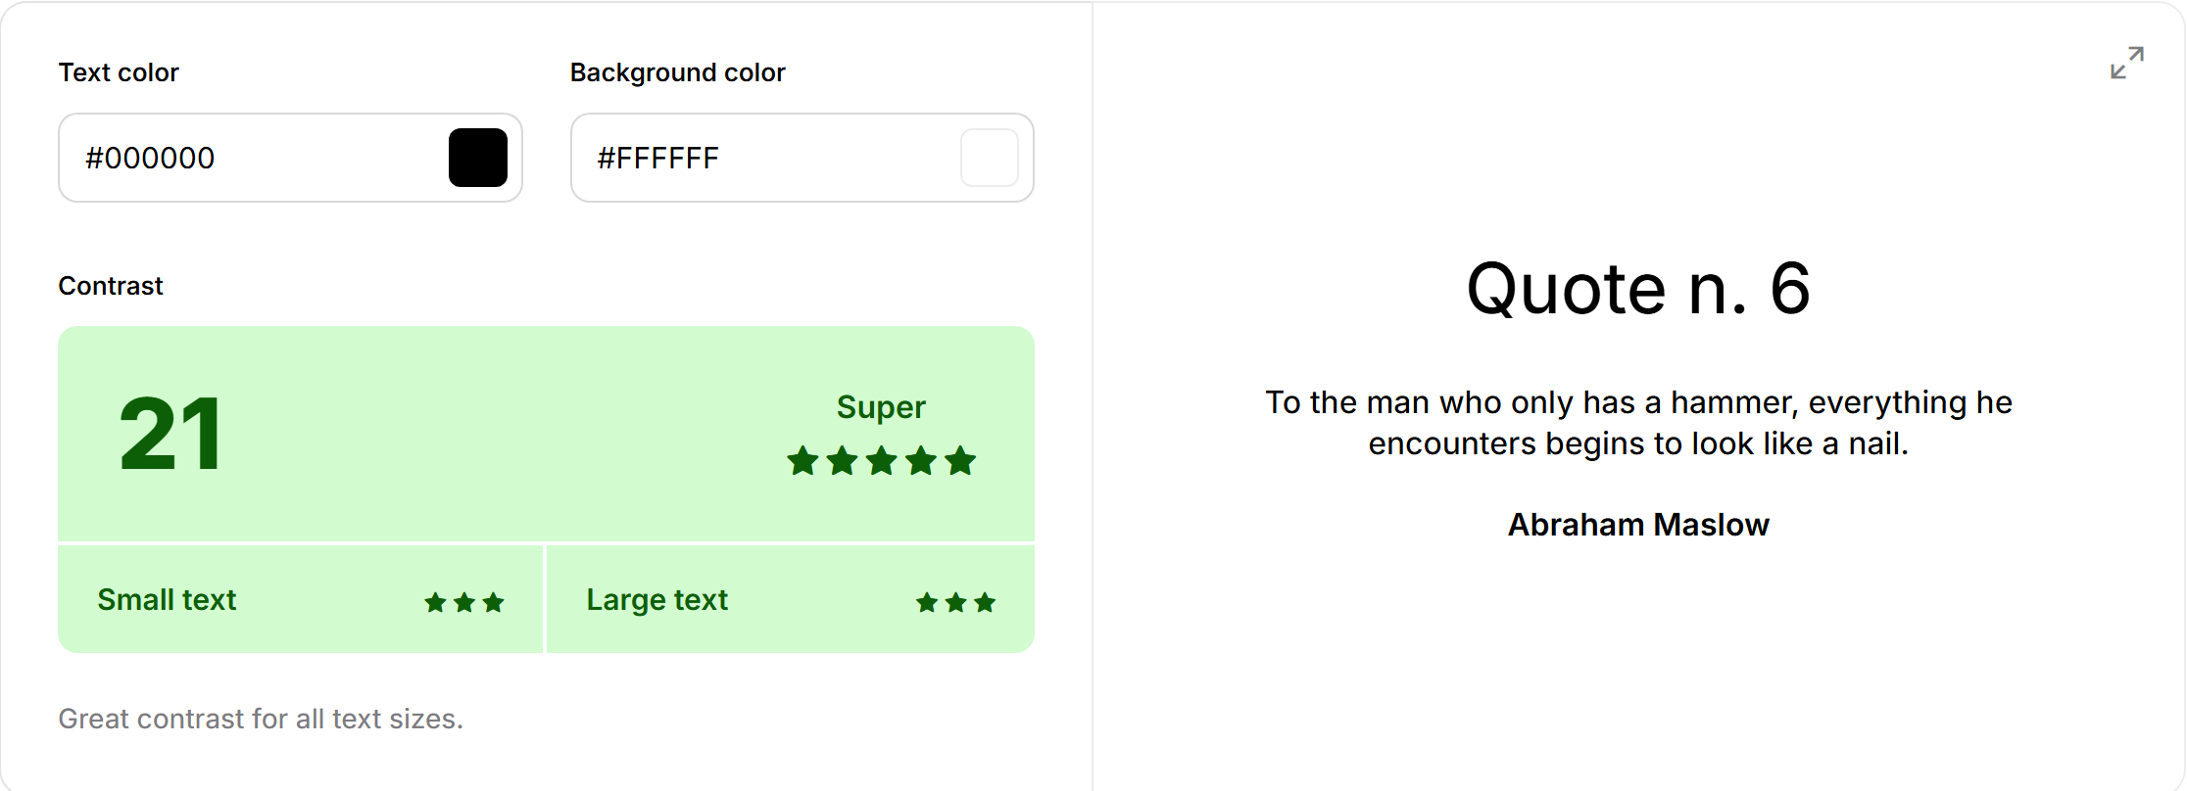Click the contrast ratio value 21
The height and width of the screenshot is (791, 2187).
(170, 434)
